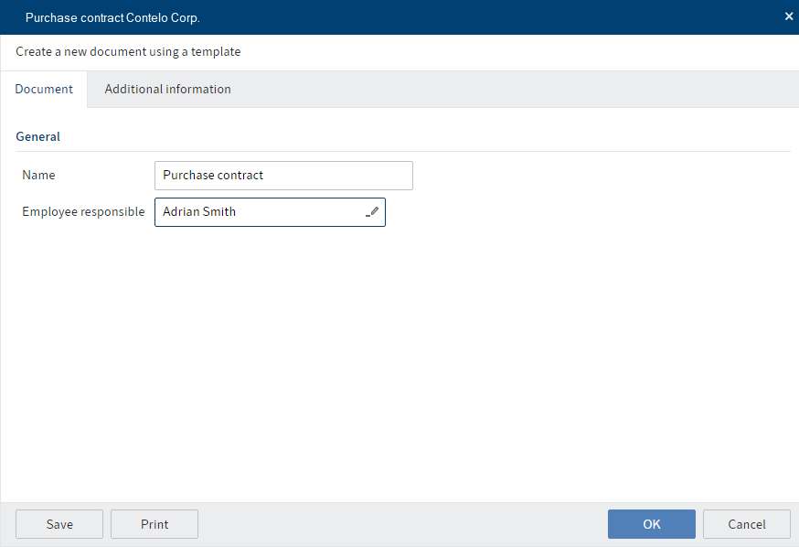Click the Save button
Viewport: 799px width, 547px height.
click(x=59, y=524)
